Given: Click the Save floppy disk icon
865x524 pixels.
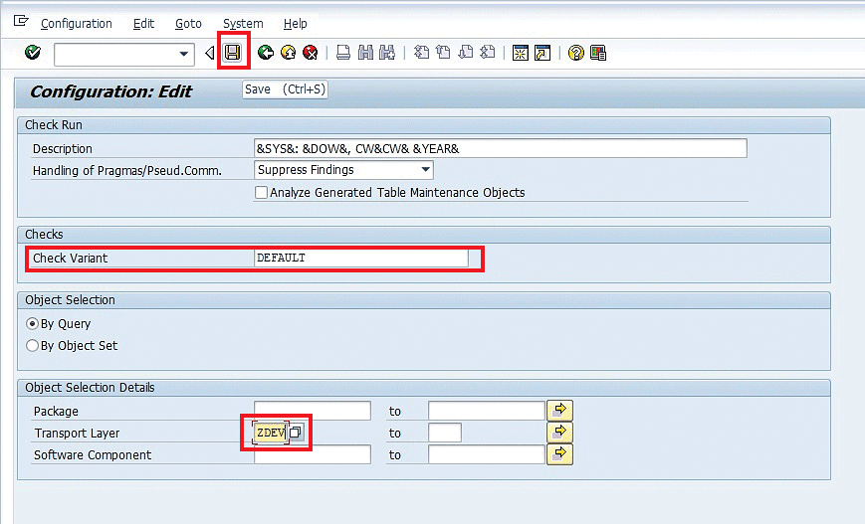Looking at the screenshot, I should point(232,53).
